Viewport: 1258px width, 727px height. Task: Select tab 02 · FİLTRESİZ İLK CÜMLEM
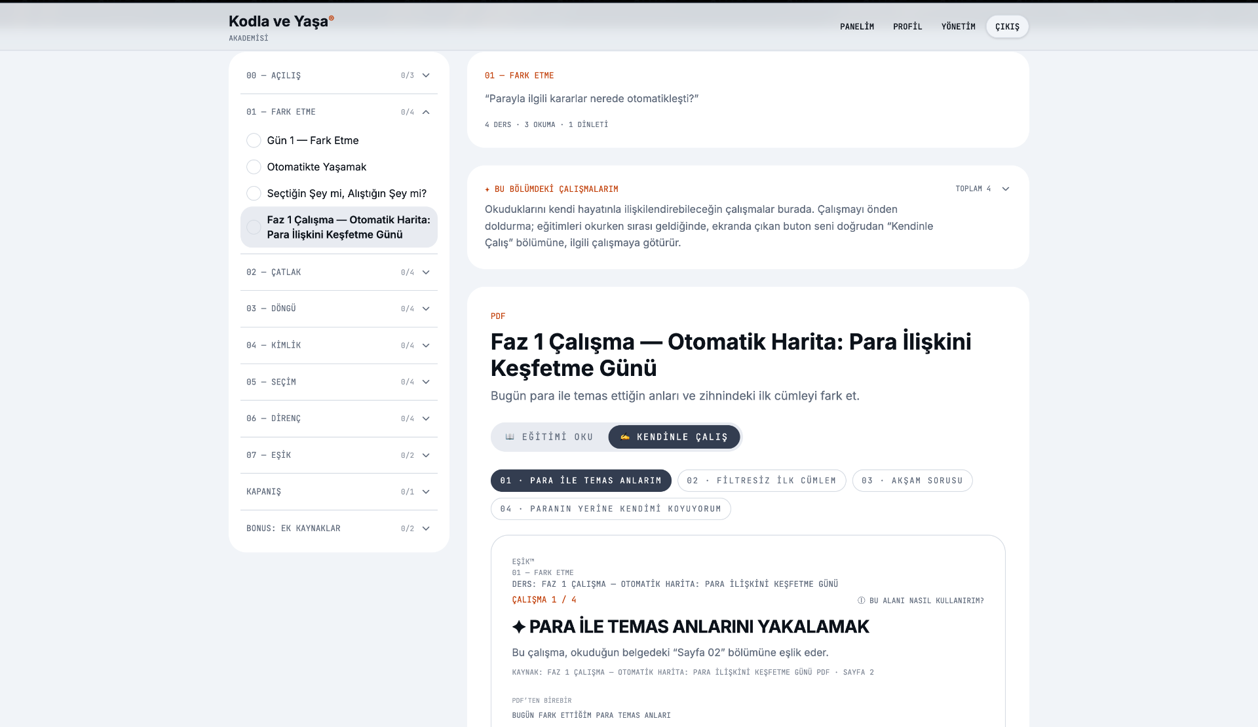761,481
